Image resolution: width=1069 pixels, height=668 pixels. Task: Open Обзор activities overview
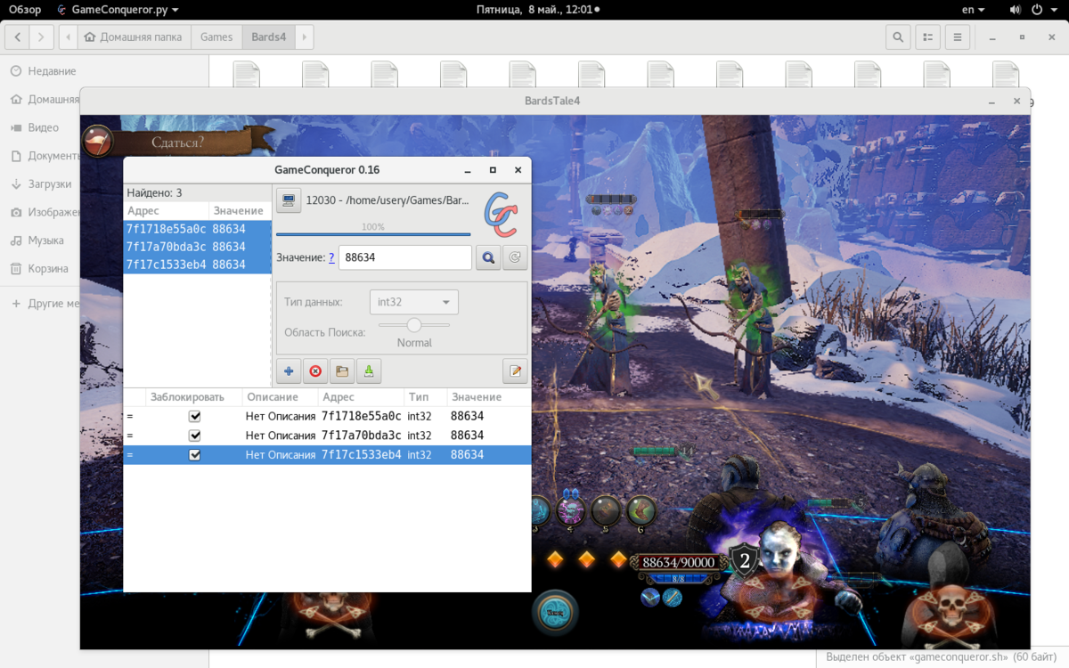click(x=25, y=10)
